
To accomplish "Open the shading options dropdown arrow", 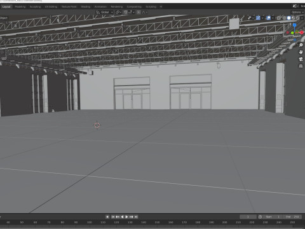I will (x=302, y=18).
